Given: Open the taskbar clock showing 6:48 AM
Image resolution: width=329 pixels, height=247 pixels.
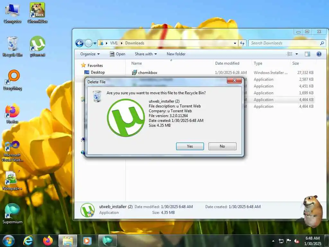Looking at the screenshot, I should point(313,241).
